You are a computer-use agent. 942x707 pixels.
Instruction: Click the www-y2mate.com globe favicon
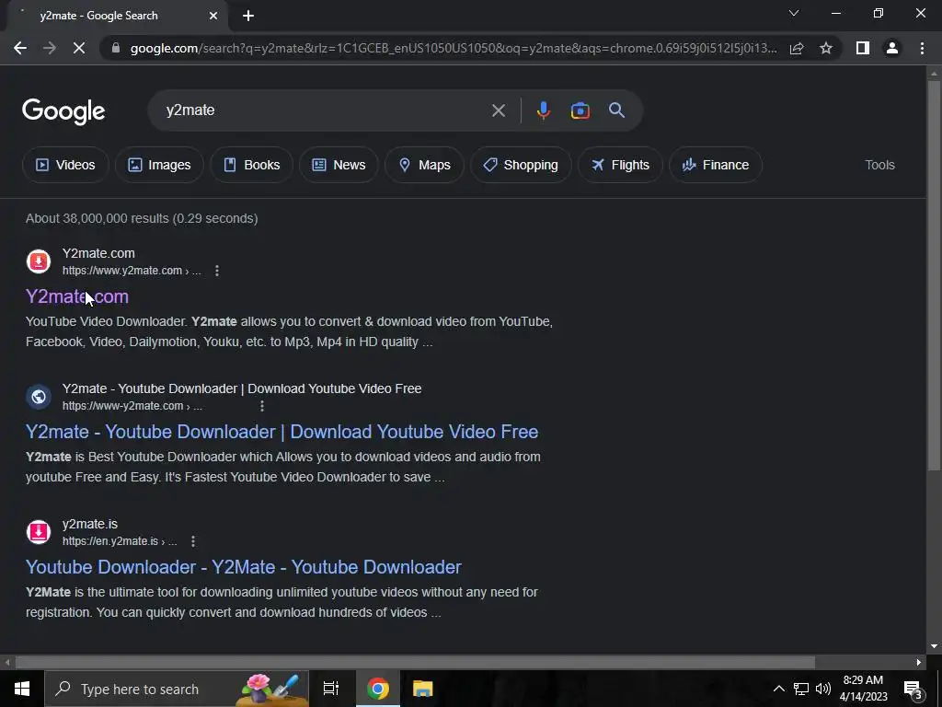39,397
